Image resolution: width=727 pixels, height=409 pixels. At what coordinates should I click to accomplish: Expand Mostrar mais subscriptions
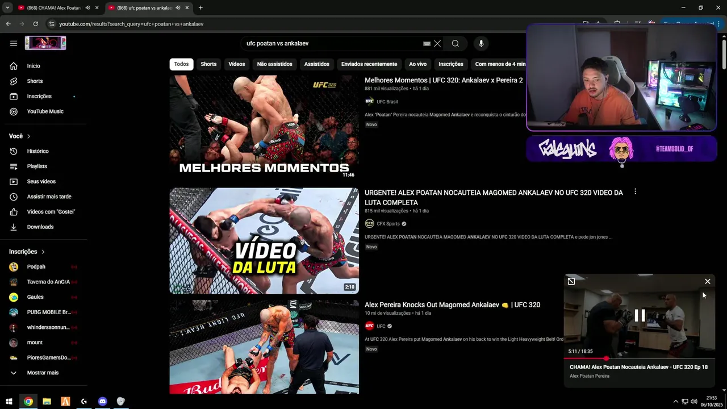pyautogui.click(x=43, y=373)
